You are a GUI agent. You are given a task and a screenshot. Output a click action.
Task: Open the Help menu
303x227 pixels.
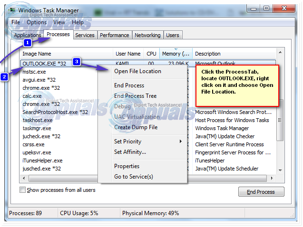tap(78, 22)
